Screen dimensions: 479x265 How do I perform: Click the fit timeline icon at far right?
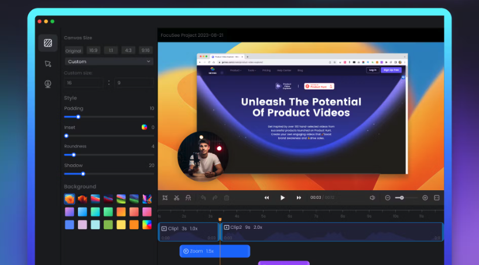coord(437,198)
